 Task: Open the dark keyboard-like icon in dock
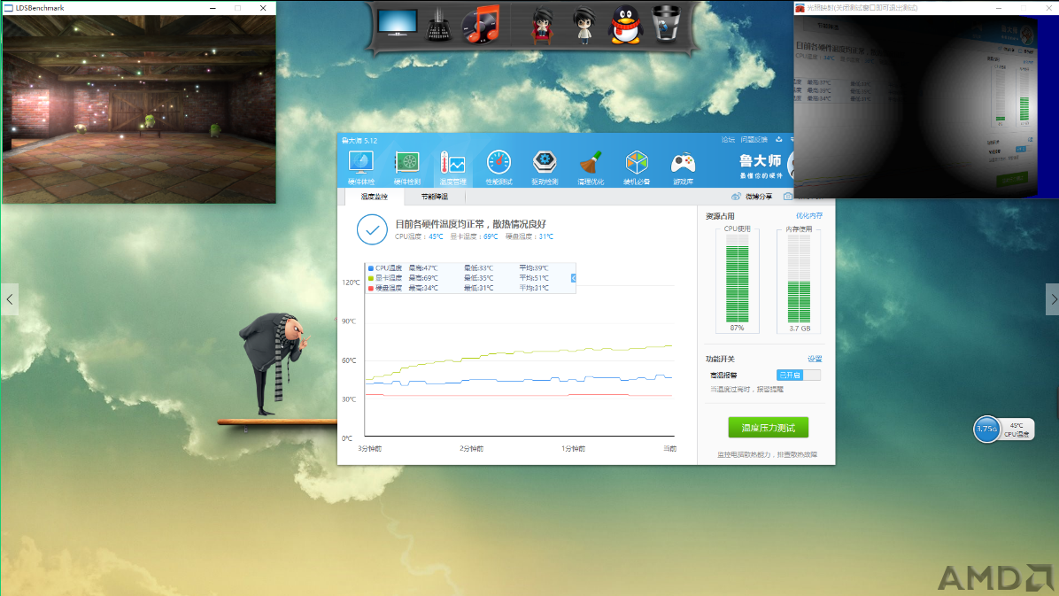[438, 25]
